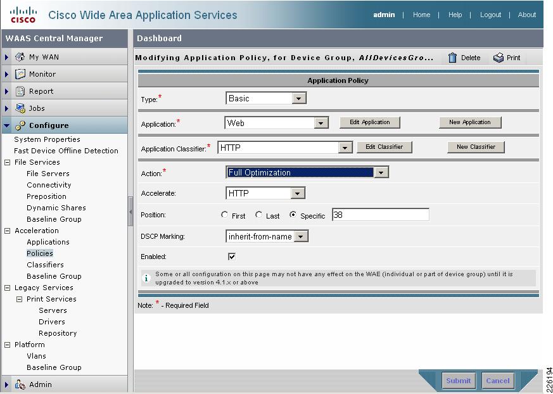Expand the Report menu arrow
The image size is (553, 394).
pos(7,91)
